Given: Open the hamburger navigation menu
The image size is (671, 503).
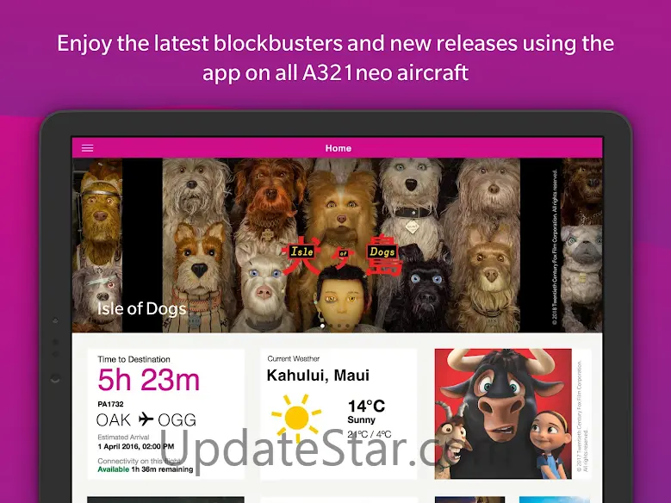Looking at the screenshot, I should pyautogui.click(x=87, y=148).
